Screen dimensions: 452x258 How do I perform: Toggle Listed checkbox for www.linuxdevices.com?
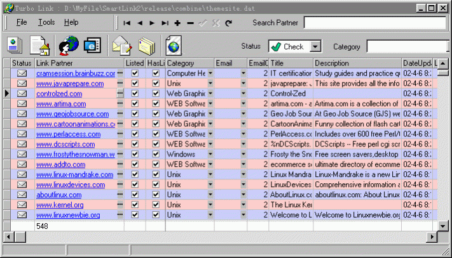click(x=135, y=184)
